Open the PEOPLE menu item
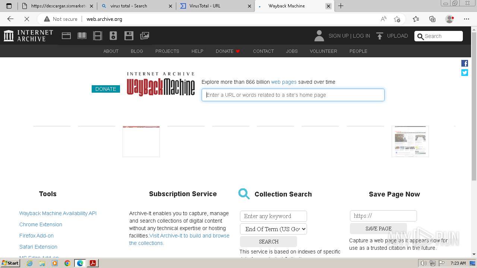This screenshot has width=477, height=268. [358, 51]
